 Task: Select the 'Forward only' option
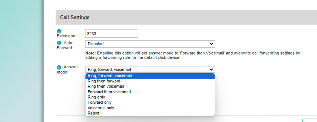(x=150, y=102)
